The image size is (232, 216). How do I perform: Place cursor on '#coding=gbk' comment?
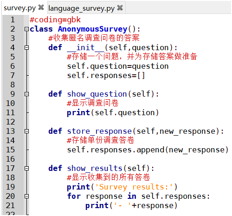[55, 20]
